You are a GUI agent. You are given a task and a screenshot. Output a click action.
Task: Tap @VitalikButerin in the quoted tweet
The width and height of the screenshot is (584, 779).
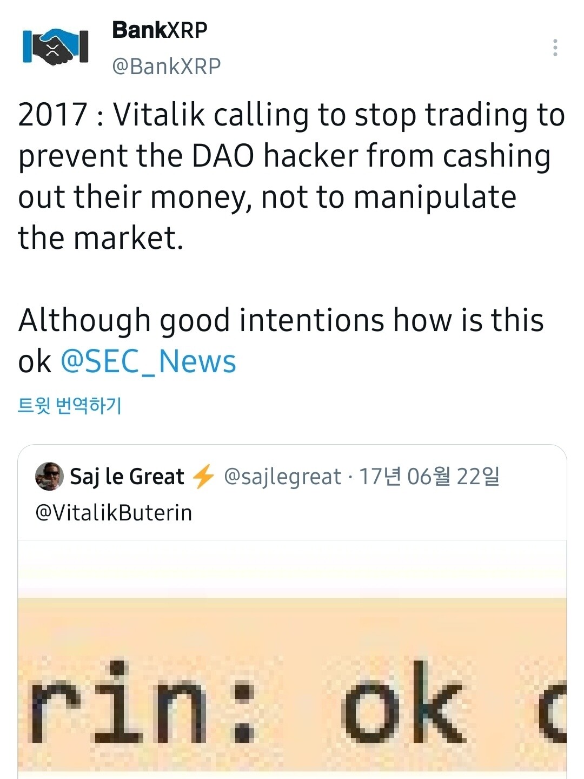click(x=114, y=512)
